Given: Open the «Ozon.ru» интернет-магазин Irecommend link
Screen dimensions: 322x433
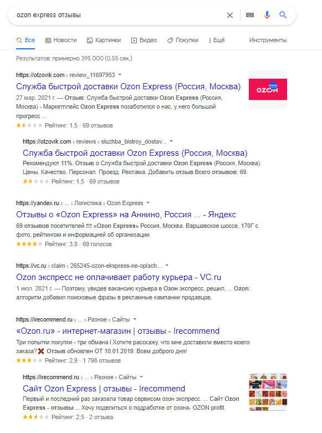Looking at the screenshot, I should 118,331.
